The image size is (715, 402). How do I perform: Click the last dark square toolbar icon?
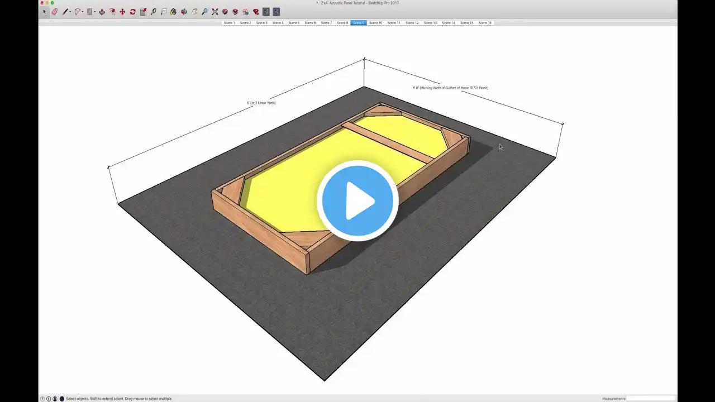(x=276, y=11)
